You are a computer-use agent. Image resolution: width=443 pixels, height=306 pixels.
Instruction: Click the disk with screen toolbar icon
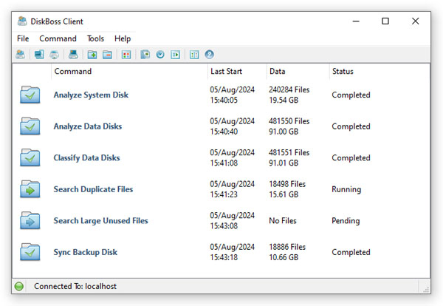(73, 54)
